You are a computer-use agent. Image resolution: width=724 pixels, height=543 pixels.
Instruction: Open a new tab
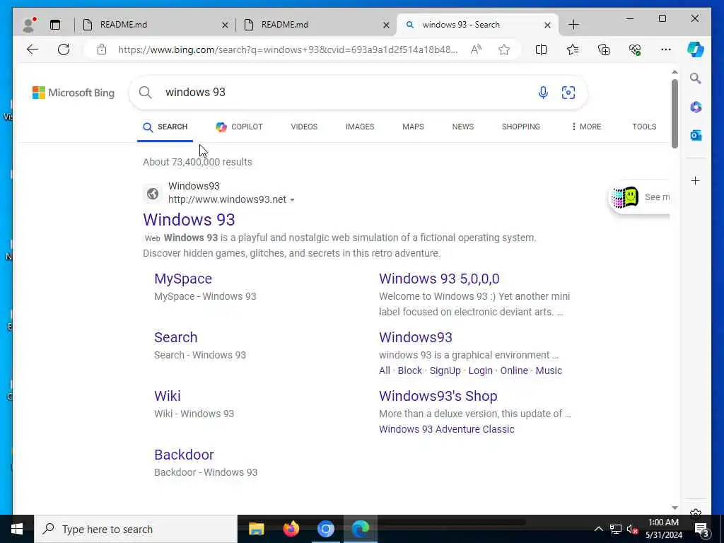coord(573,25)
